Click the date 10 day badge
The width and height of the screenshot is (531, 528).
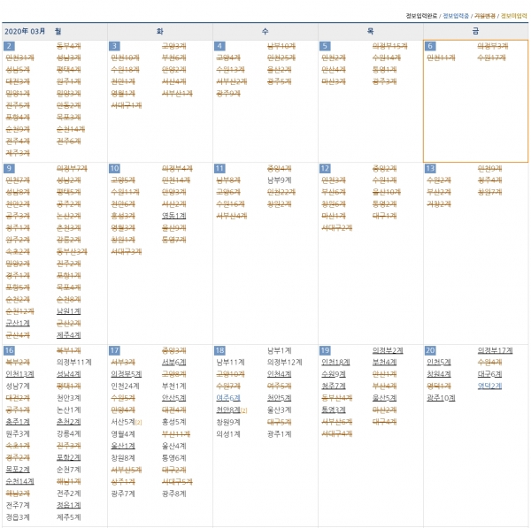115,168
